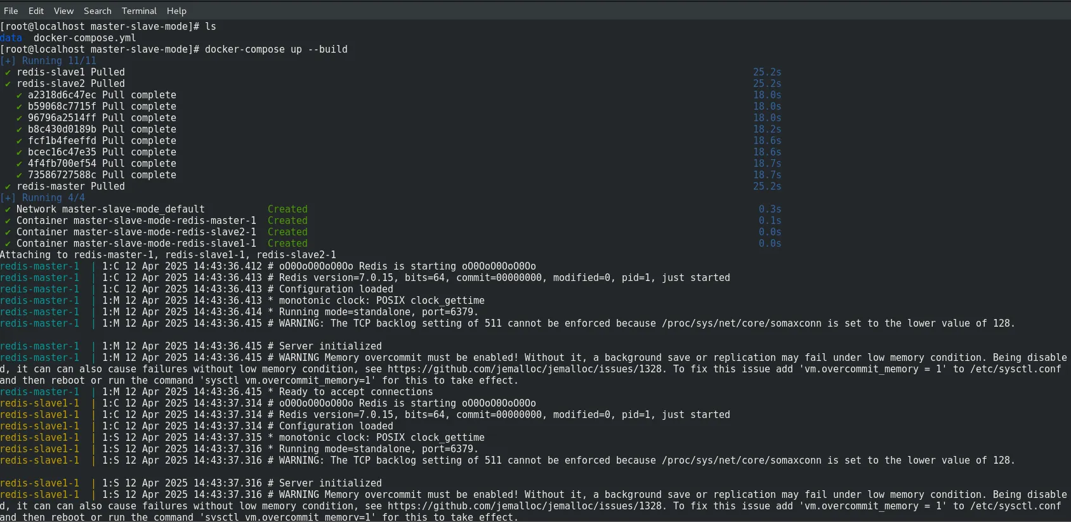Click 'Network master-slave-mode_default' text

pyautogui.click(x=110, y=209)
